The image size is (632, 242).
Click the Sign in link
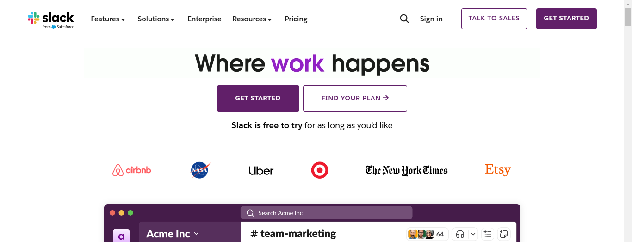click(431, 19)
